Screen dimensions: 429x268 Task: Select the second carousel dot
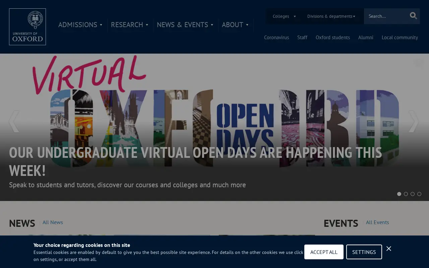[406, 194]
